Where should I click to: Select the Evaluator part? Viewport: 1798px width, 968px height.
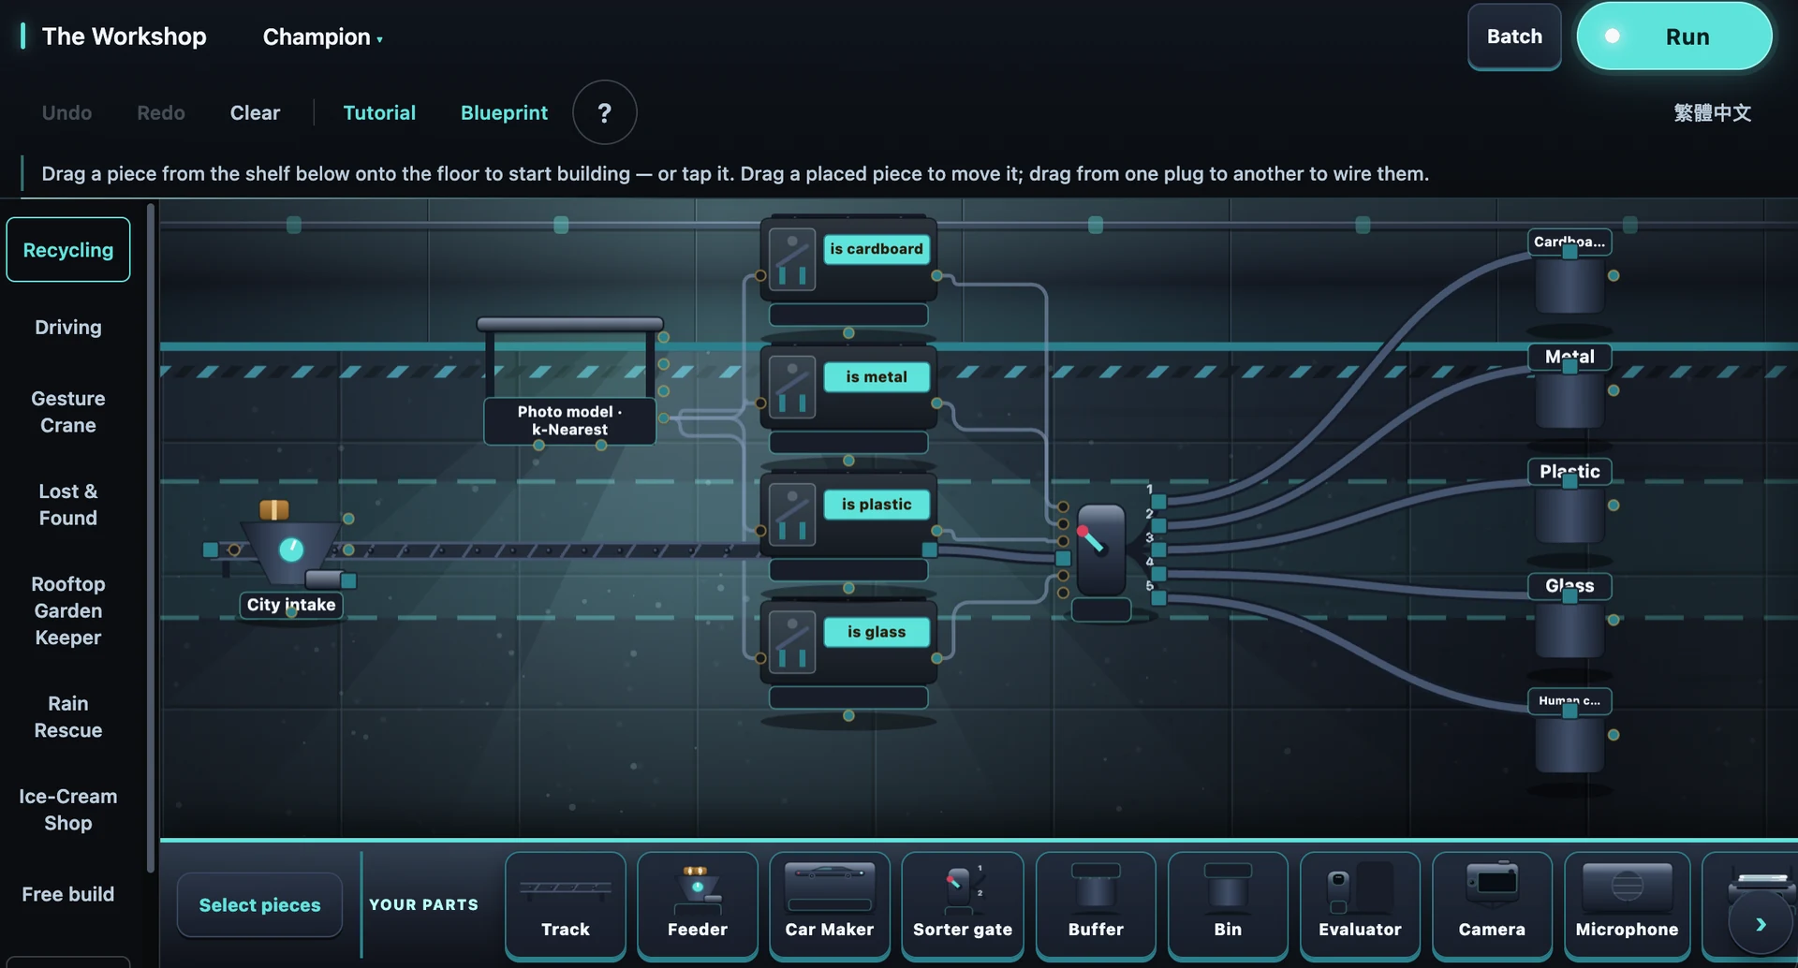(x=1360, y=905)
